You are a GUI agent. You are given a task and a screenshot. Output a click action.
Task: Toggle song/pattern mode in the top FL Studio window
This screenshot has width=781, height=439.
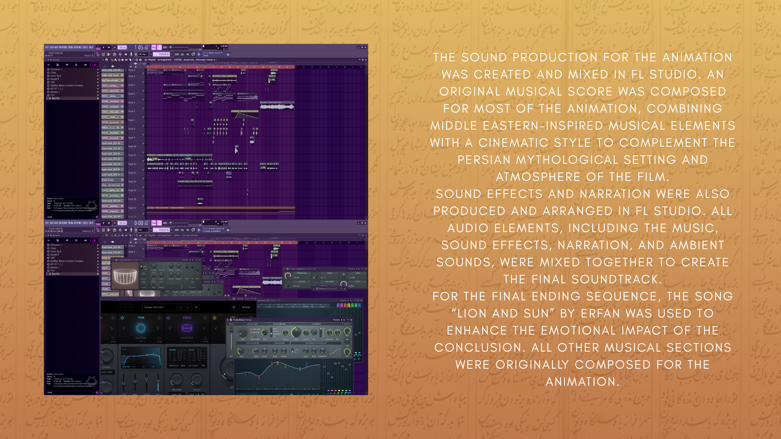pos(98,48)
